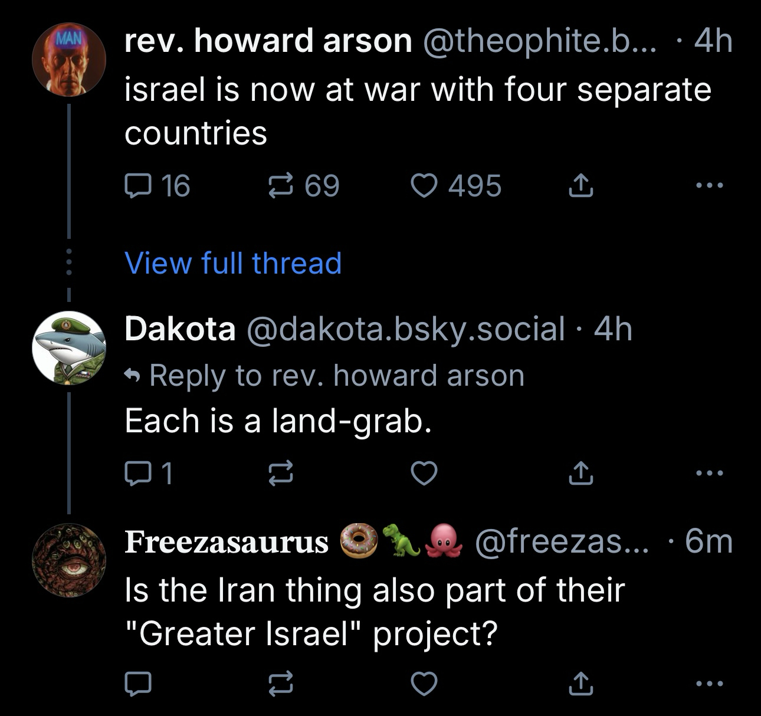Open the View full thread link
The height and width of the screenshot is (716, 761).
(x=233, y=263)
